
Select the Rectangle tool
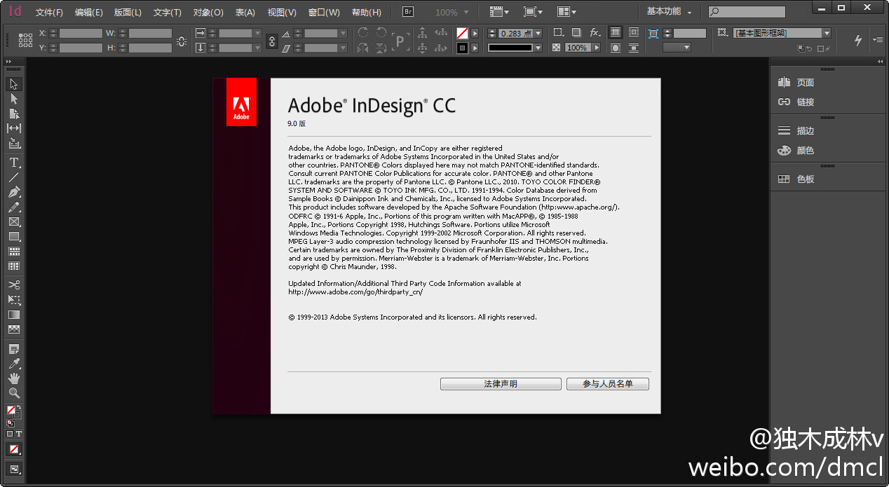pos(14,237)
